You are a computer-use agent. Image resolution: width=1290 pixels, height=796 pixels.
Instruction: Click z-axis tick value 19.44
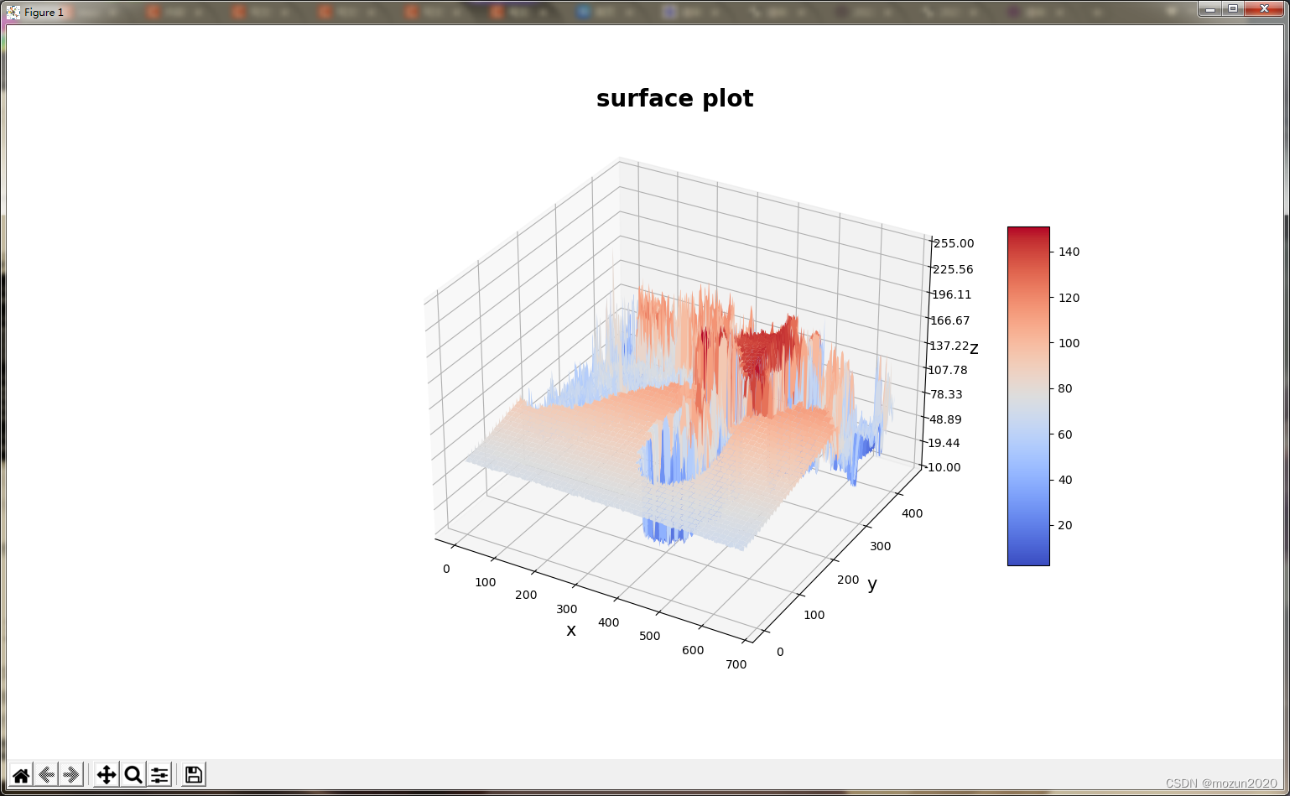point(944,443)
